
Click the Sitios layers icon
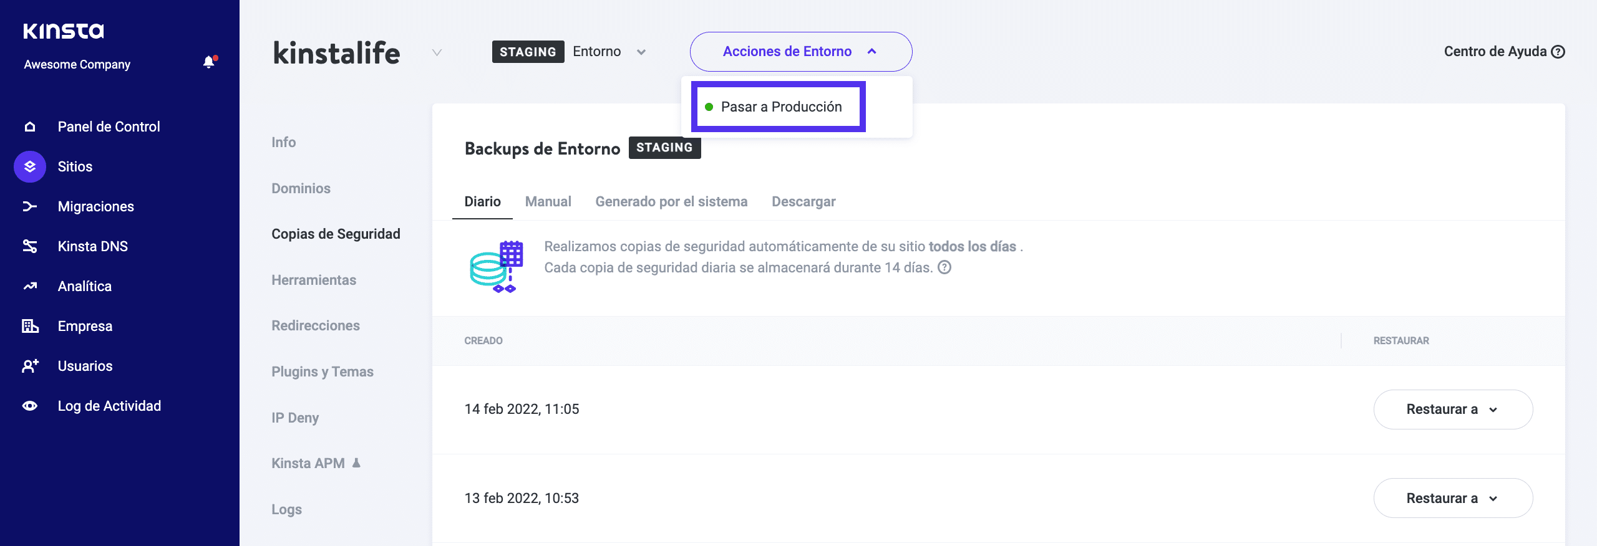[30, 166]
